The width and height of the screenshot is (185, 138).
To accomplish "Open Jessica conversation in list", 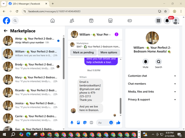I will tap(31, 105).
